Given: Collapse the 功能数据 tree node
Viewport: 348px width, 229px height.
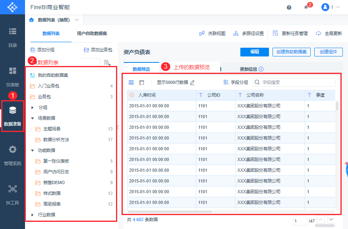Looking at the screenshot, I should [x=33, y=151].
